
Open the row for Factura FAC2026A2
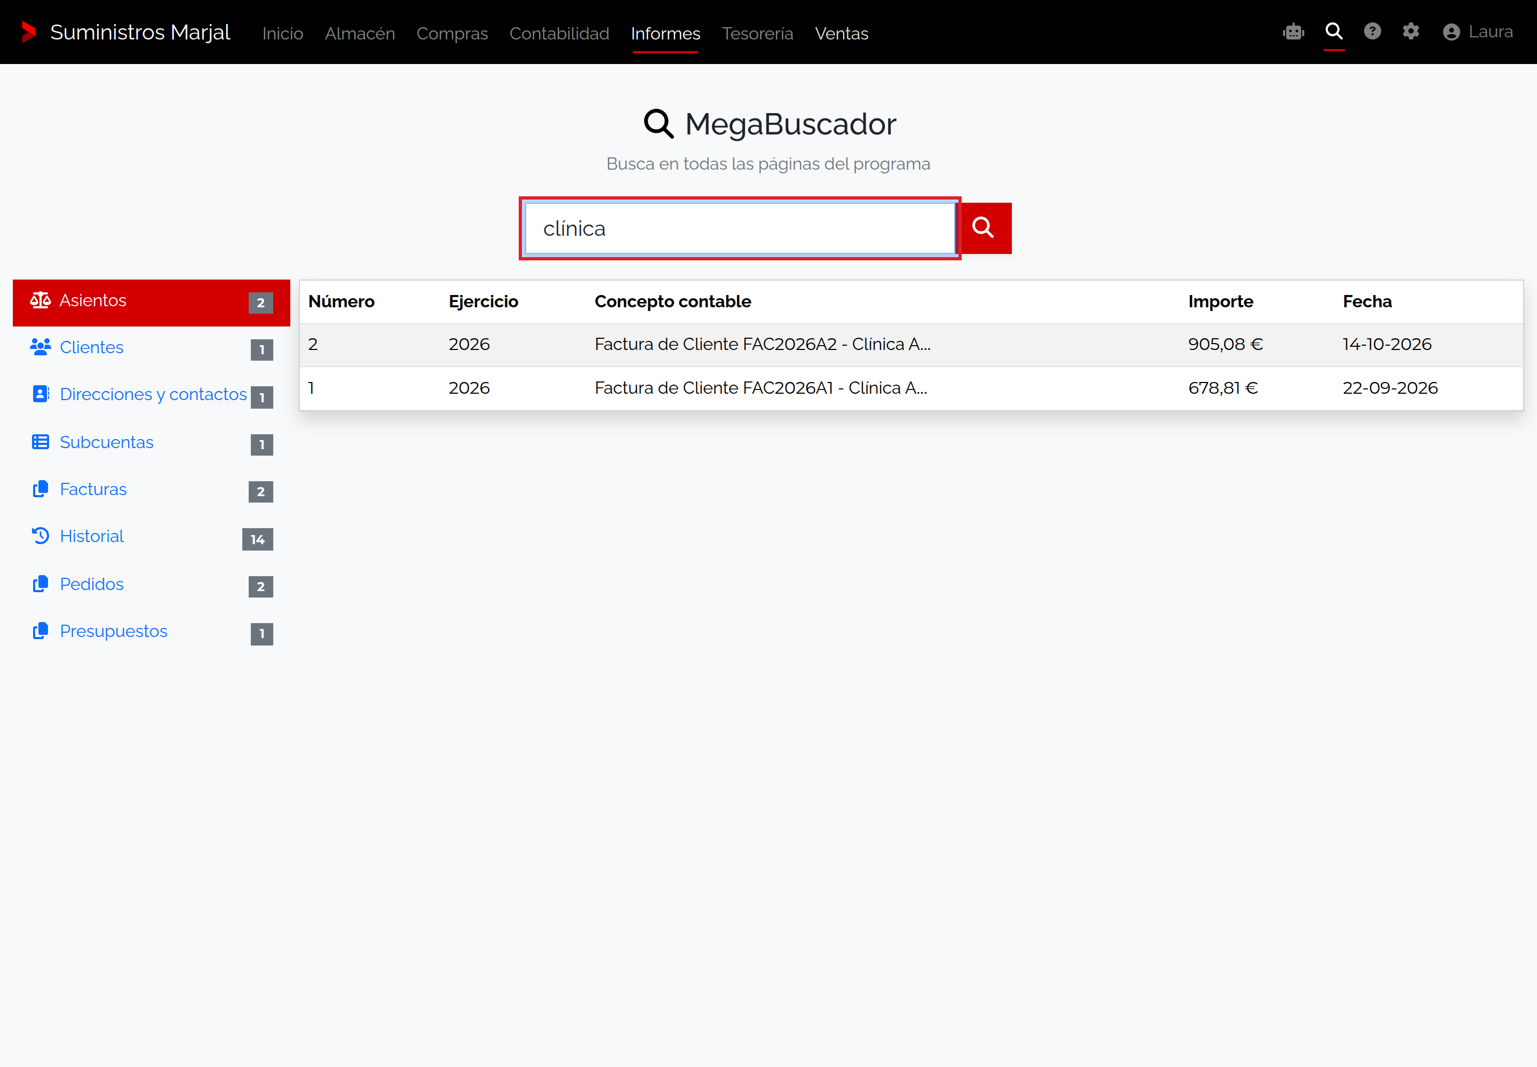(911, 345)
